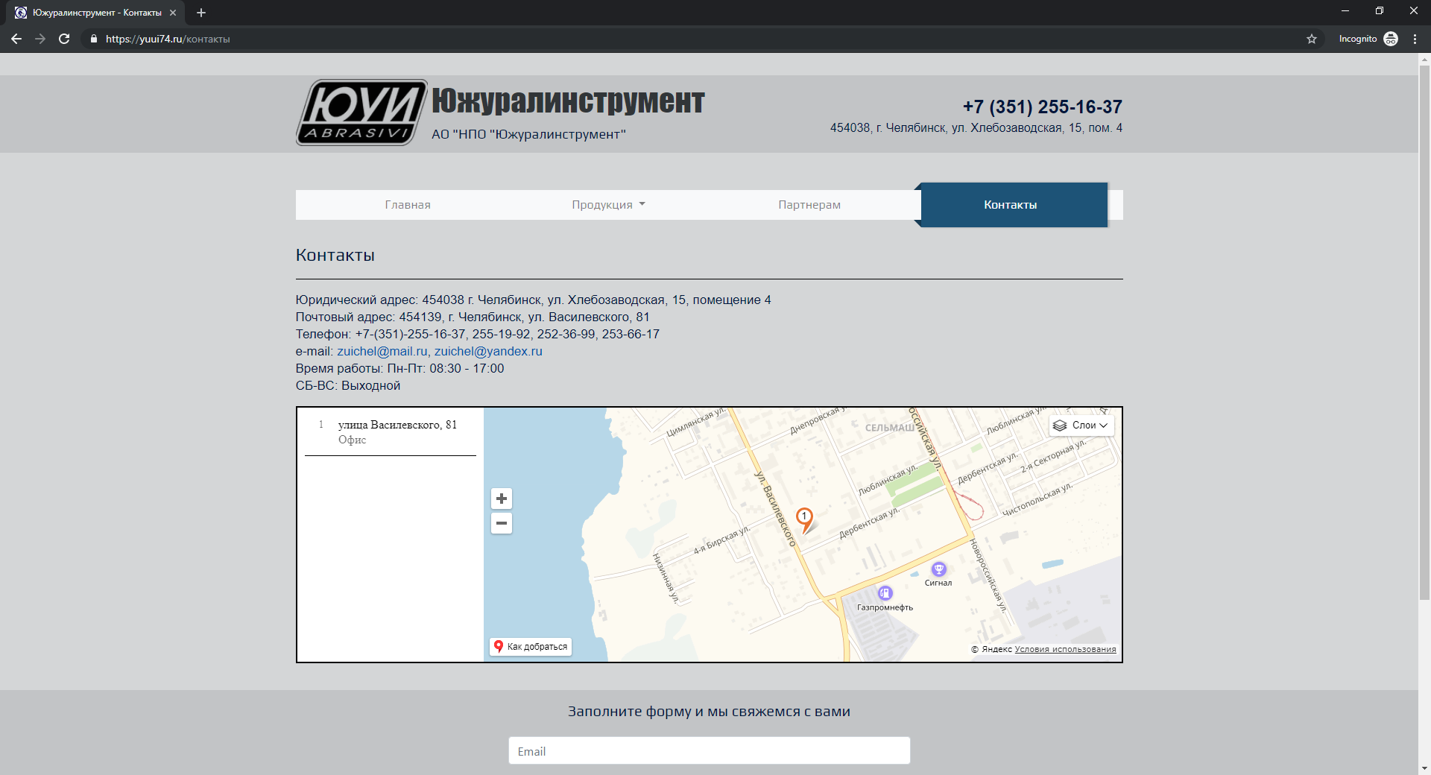Open the Главная navigation tab
1431x775 pixels.
[408, 205]
